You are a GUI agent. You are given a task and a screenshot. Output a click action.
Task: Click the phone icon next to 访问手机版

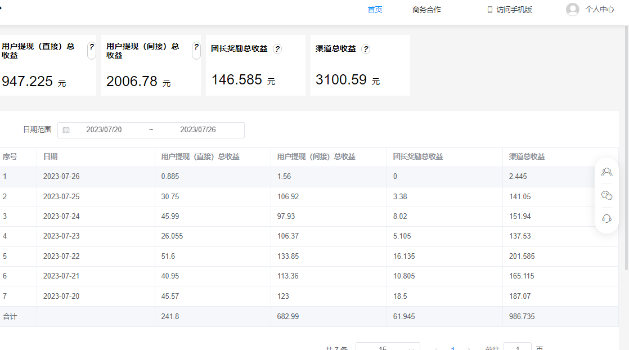(489, 9)
